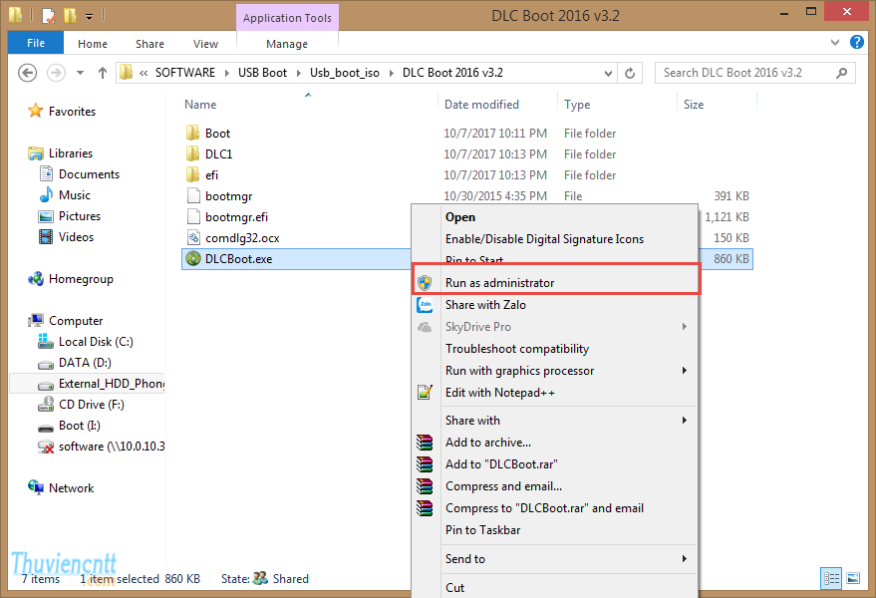Viewport: 876px width, 598px height.
Task: Click the properties quick access toolbar icon
Action: click(x=49, y=16)
